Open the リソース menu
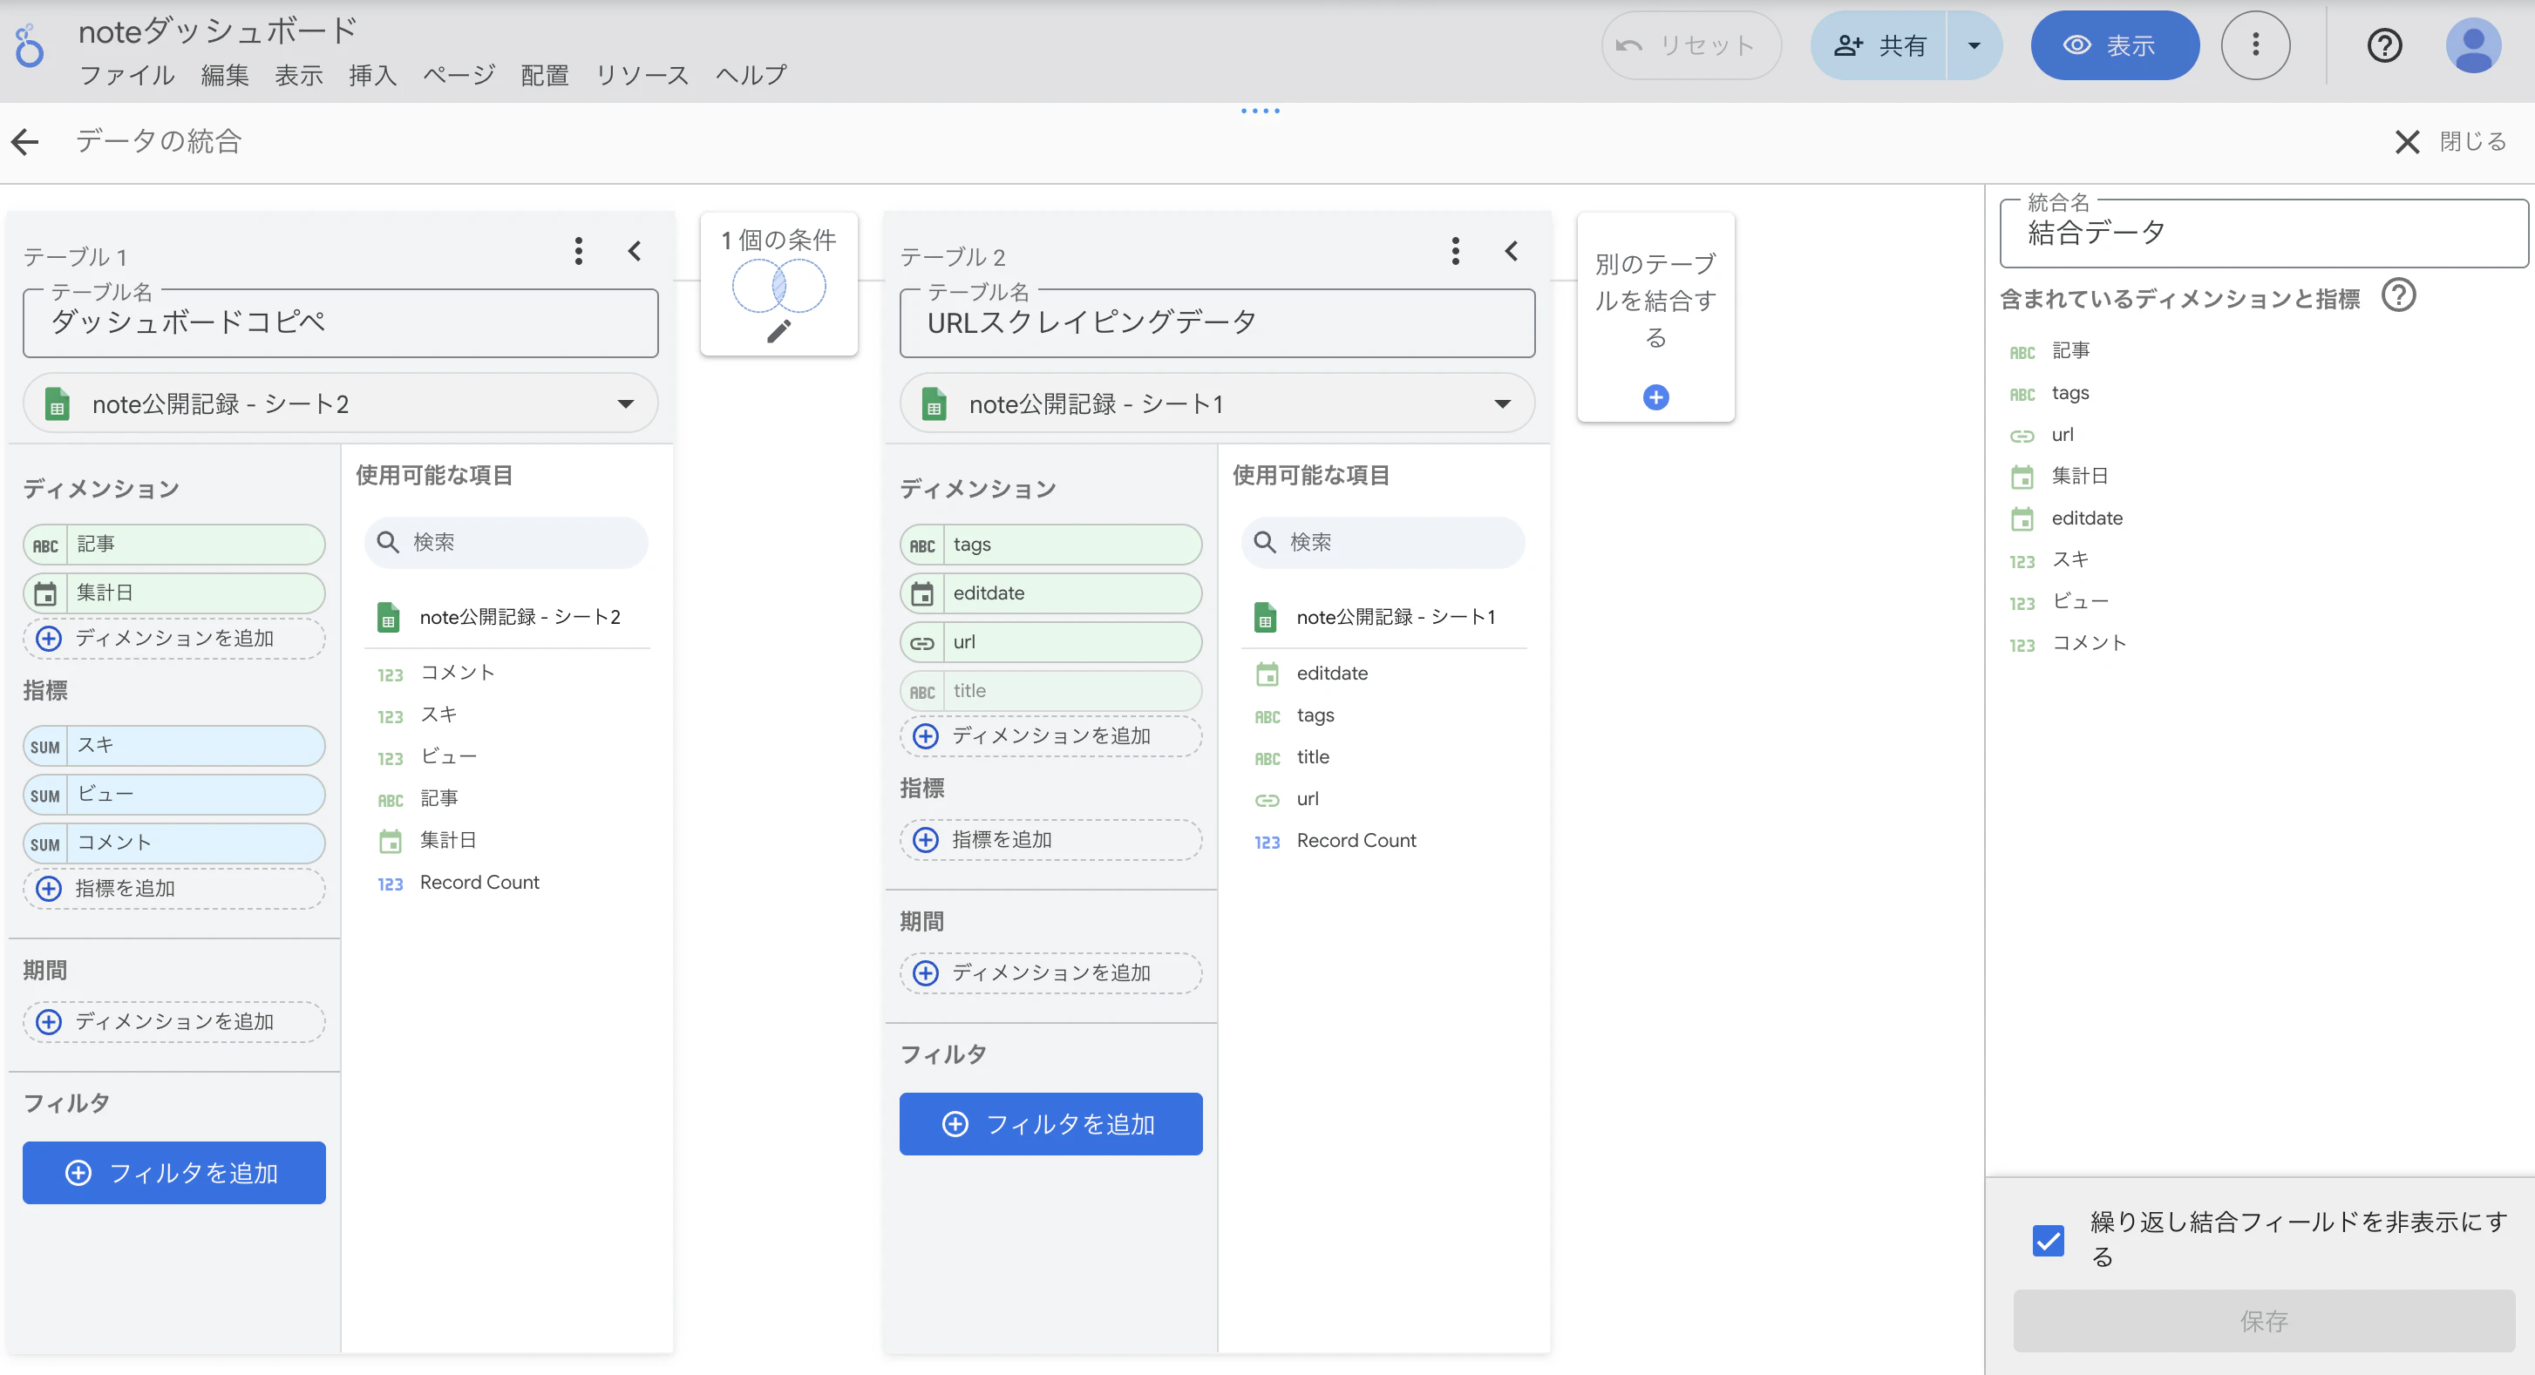This screenshot has height=1375, width=2535. (642, 75)
